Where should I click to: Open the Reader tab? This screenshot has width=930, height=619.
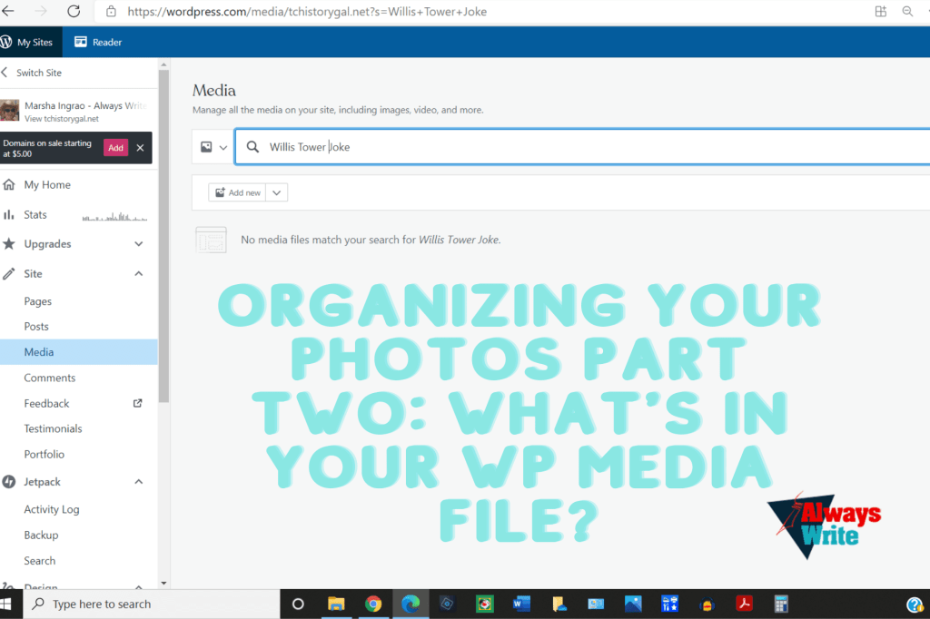point(98,42)
